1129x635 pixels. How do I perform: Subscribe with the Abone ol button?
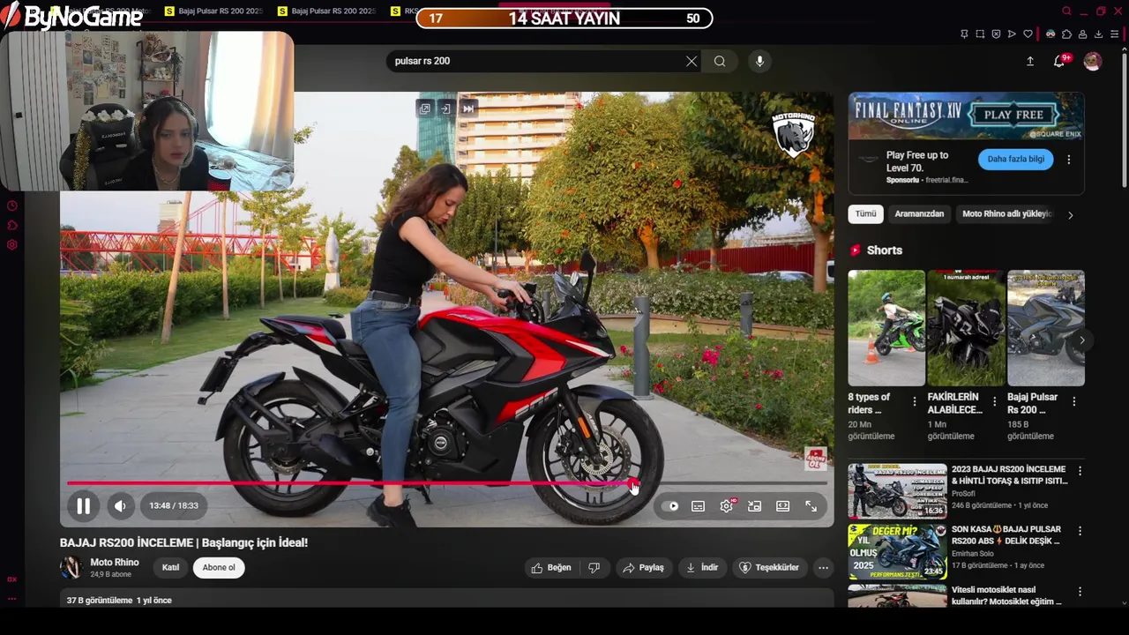click(x=219, y=568)
